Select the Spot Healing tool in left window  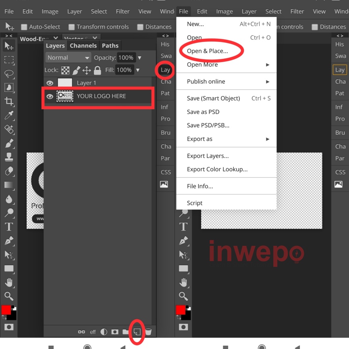(9, 129)
